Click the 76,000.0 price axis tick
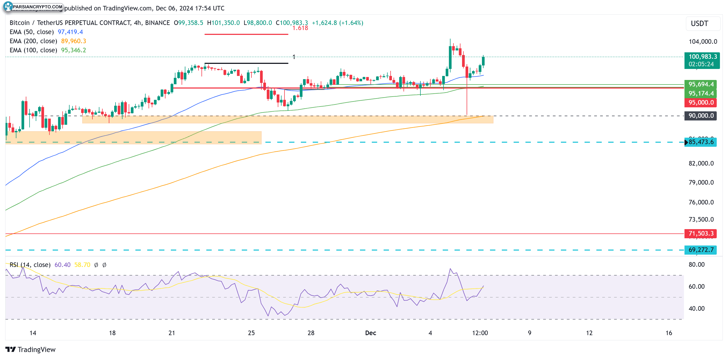 [701, 202]
